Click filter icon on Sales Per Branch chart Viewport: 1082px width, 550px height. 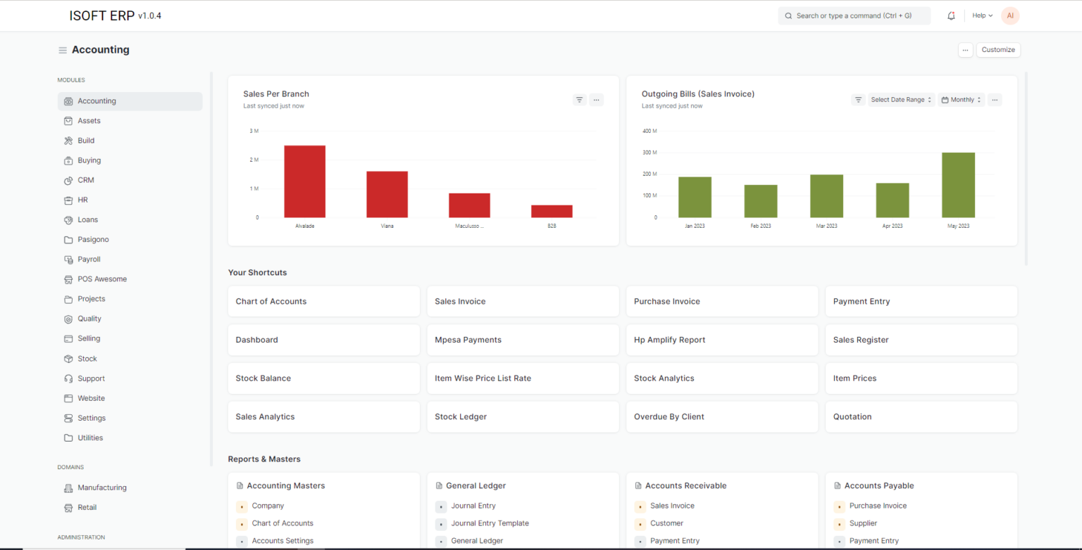[579, 100]
